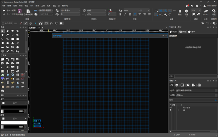
Task: Click the white pen color swatch
Action: pyautogui.click(x=14, y=123)
